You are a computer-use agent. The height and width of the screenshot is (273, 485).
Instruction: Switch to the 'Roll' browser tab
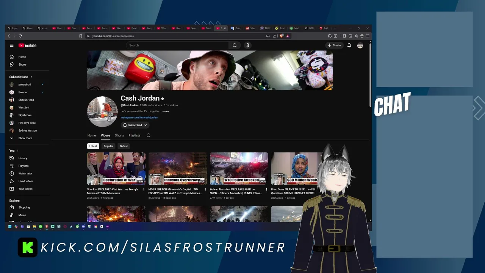coord(324,28)
